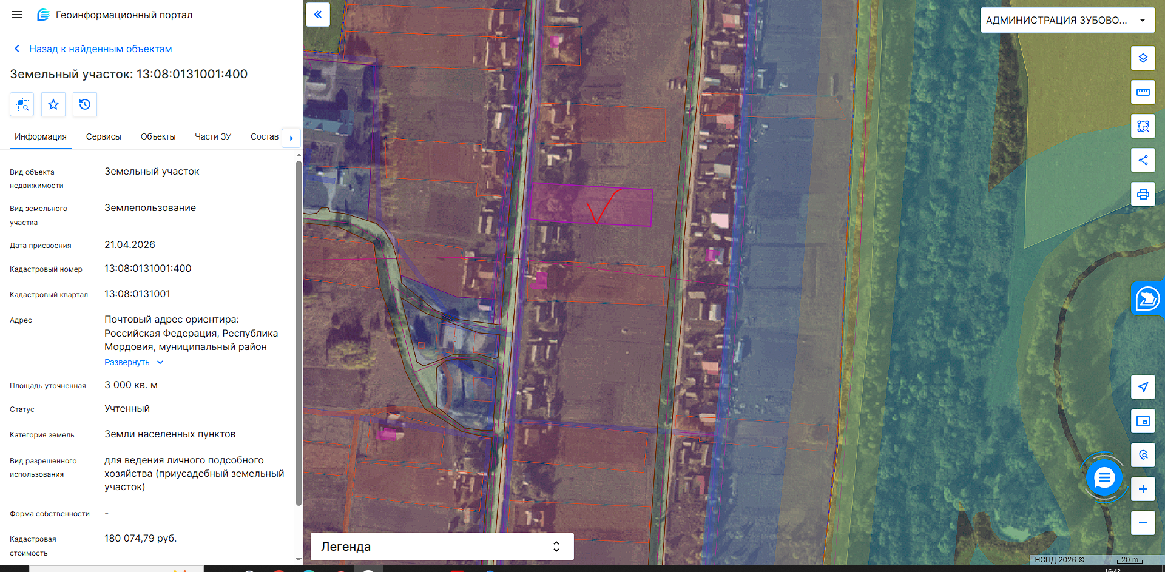Open the АДМИНИСТРАЦИЯ ЗУБОВО... dropdown
1165x572 pixels.
[x=1067, y=20]
